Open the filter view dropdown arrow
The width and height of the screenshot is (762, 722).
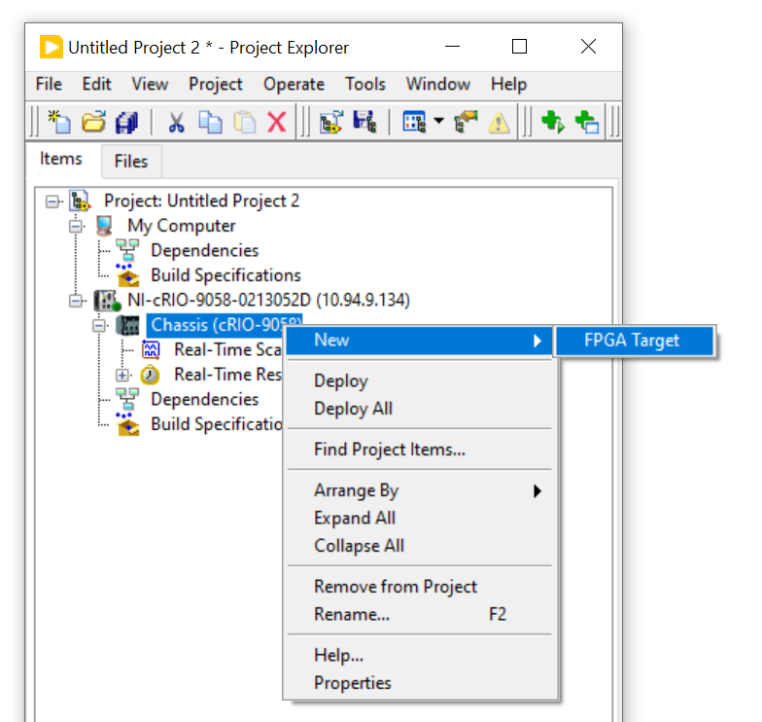click(438, 121)
